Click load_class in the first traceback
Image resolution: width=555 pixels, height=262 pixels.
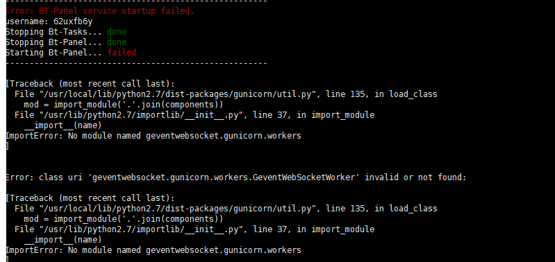413,94
